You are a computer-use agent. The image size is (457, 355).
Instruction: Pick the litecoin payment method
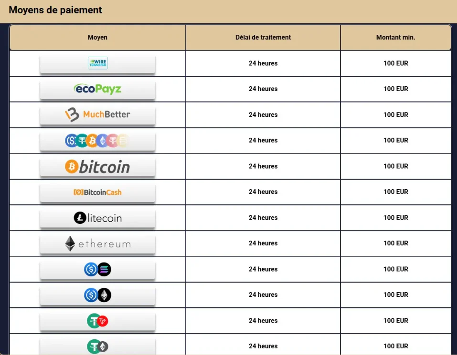pos(97,218)
